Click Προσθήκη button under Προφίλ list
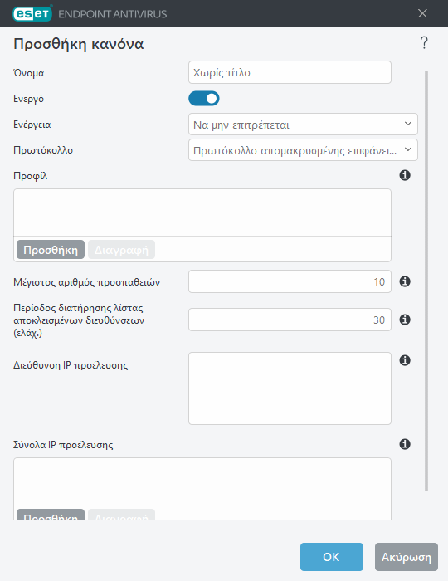This screenshot has width=448, height=581. pos(51,250)
